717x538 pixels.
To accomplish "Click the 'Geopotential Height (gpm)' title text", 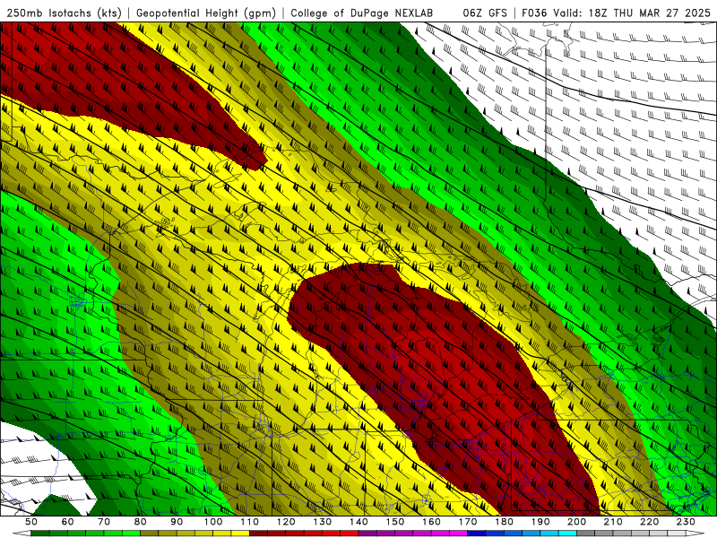I will pos(206,13).
